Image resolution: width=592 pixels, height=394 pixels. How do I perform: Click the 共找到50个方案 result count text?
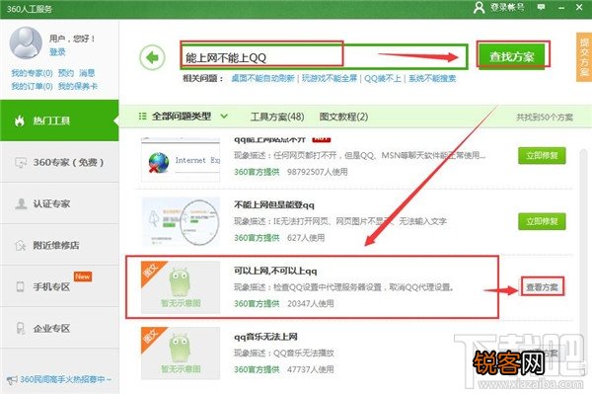tap(545, 118)
